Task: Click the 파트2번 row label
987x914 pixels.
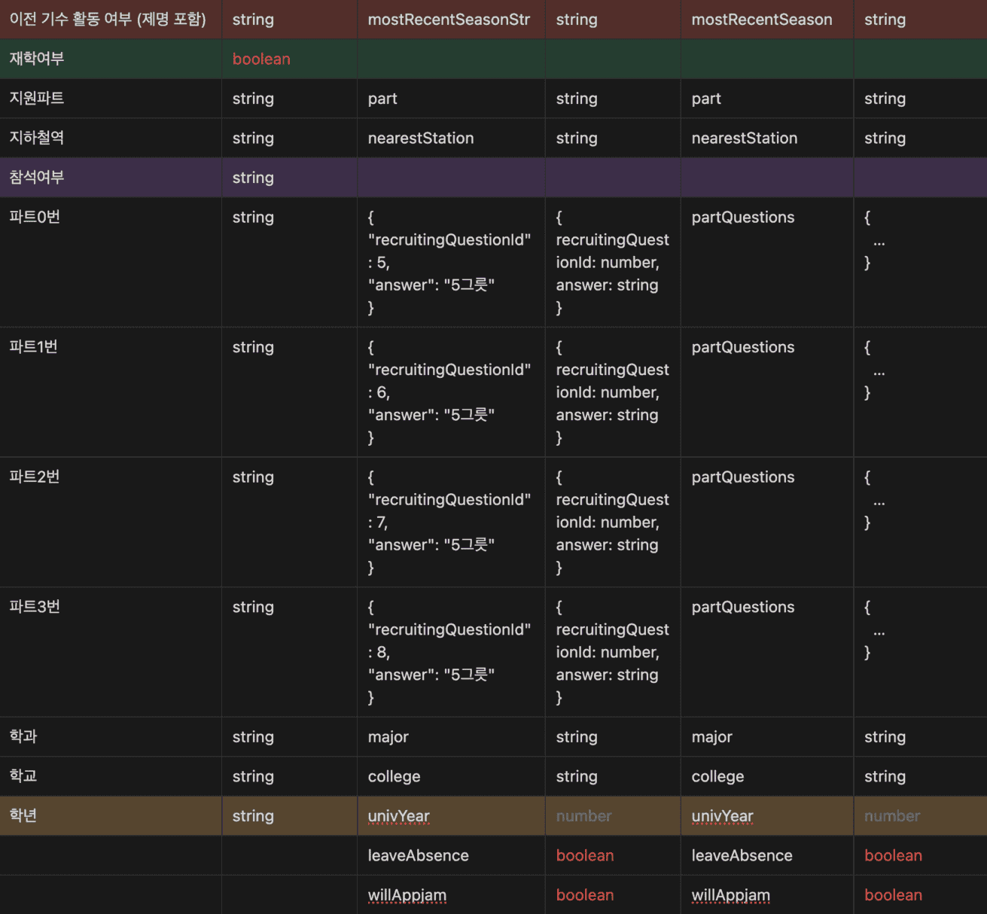Action: coord(35,477)
